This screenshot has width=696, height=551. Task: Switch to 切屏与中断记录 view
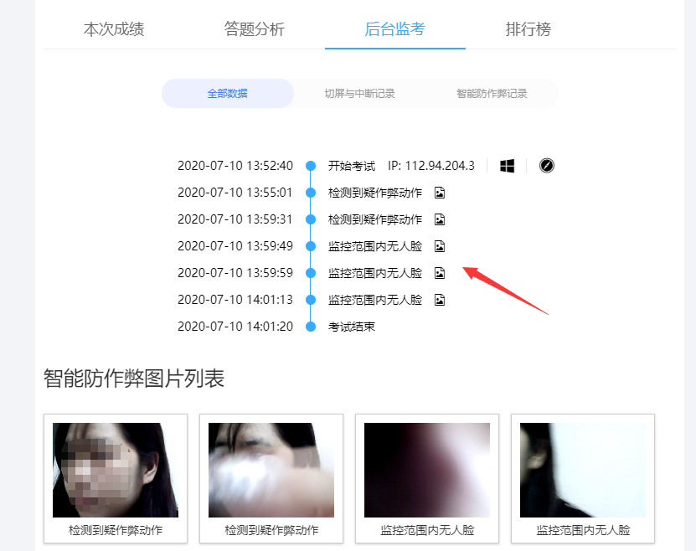point(360,93)
